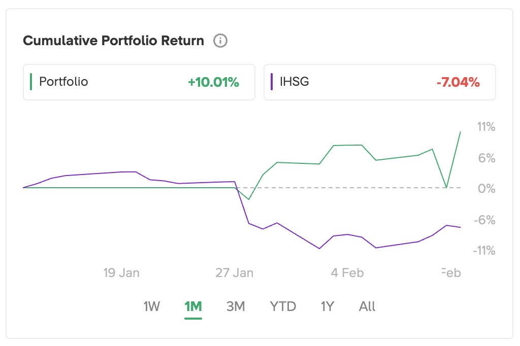Toggle the IHSG benchmark series card
This screenshot has height=346, width=520.
pyautogui.click(x=379, y=82)
